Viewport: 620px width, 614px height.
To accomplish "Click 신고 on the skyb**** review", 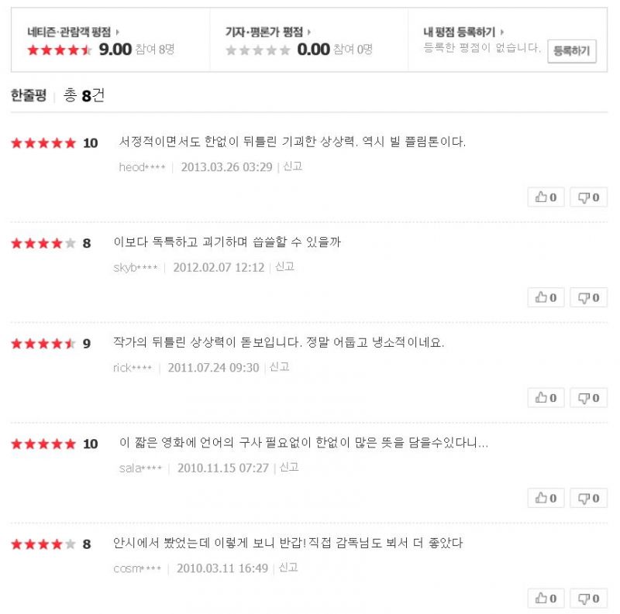I will [x=284, y=267].
